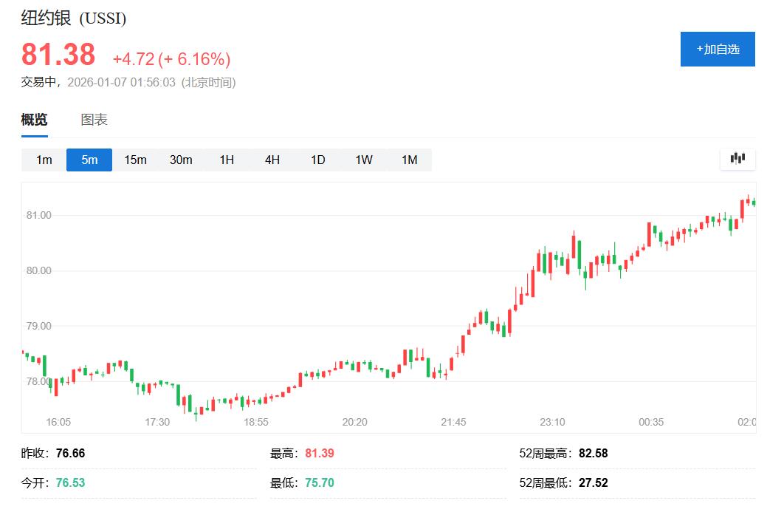The image size is (767, 515).
Task: Switch to the 1W weekly view
Action: click(364, 159)
